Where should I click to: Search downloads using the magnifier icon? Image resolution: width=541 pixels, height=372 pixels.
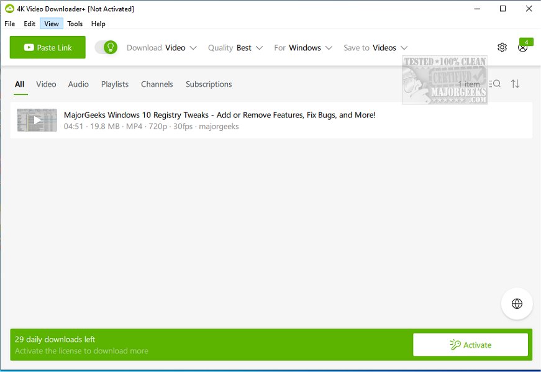(x=494, y=84)
